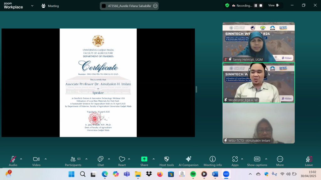321x180 pixels.
Task: Open the Participants panel
Action: tap(73, 161)
